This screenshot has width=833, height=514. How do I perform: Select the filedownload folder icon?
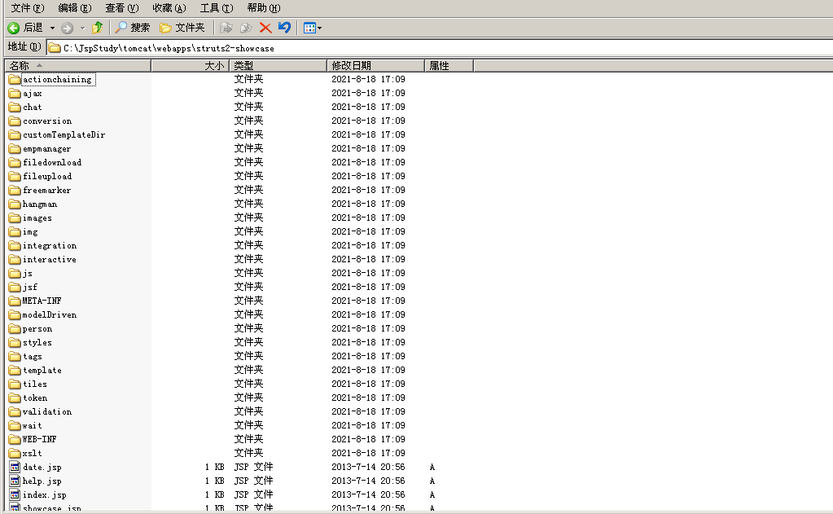(15, 163)
